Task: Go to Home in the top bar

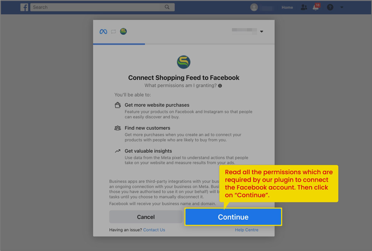Action: tap(287, 7)
